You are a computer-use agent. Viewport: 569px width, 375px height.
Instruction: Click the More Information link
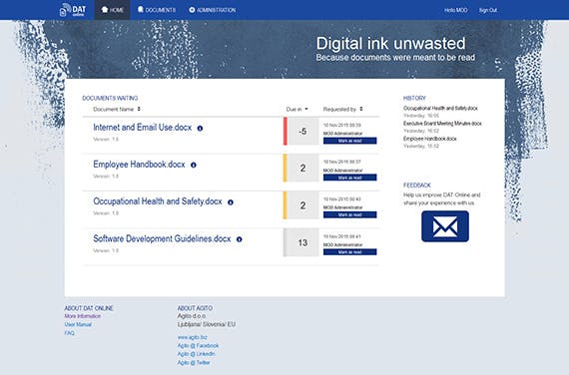(x=83, y=316)
